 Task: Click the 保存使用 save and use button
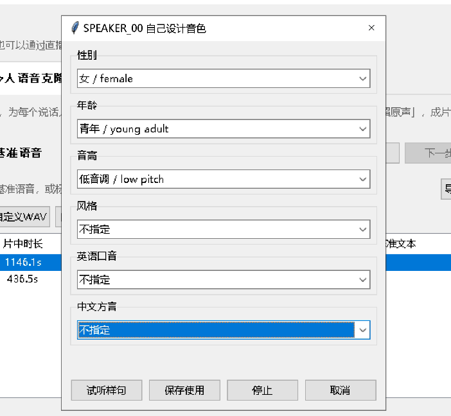[x=184, y=390]
